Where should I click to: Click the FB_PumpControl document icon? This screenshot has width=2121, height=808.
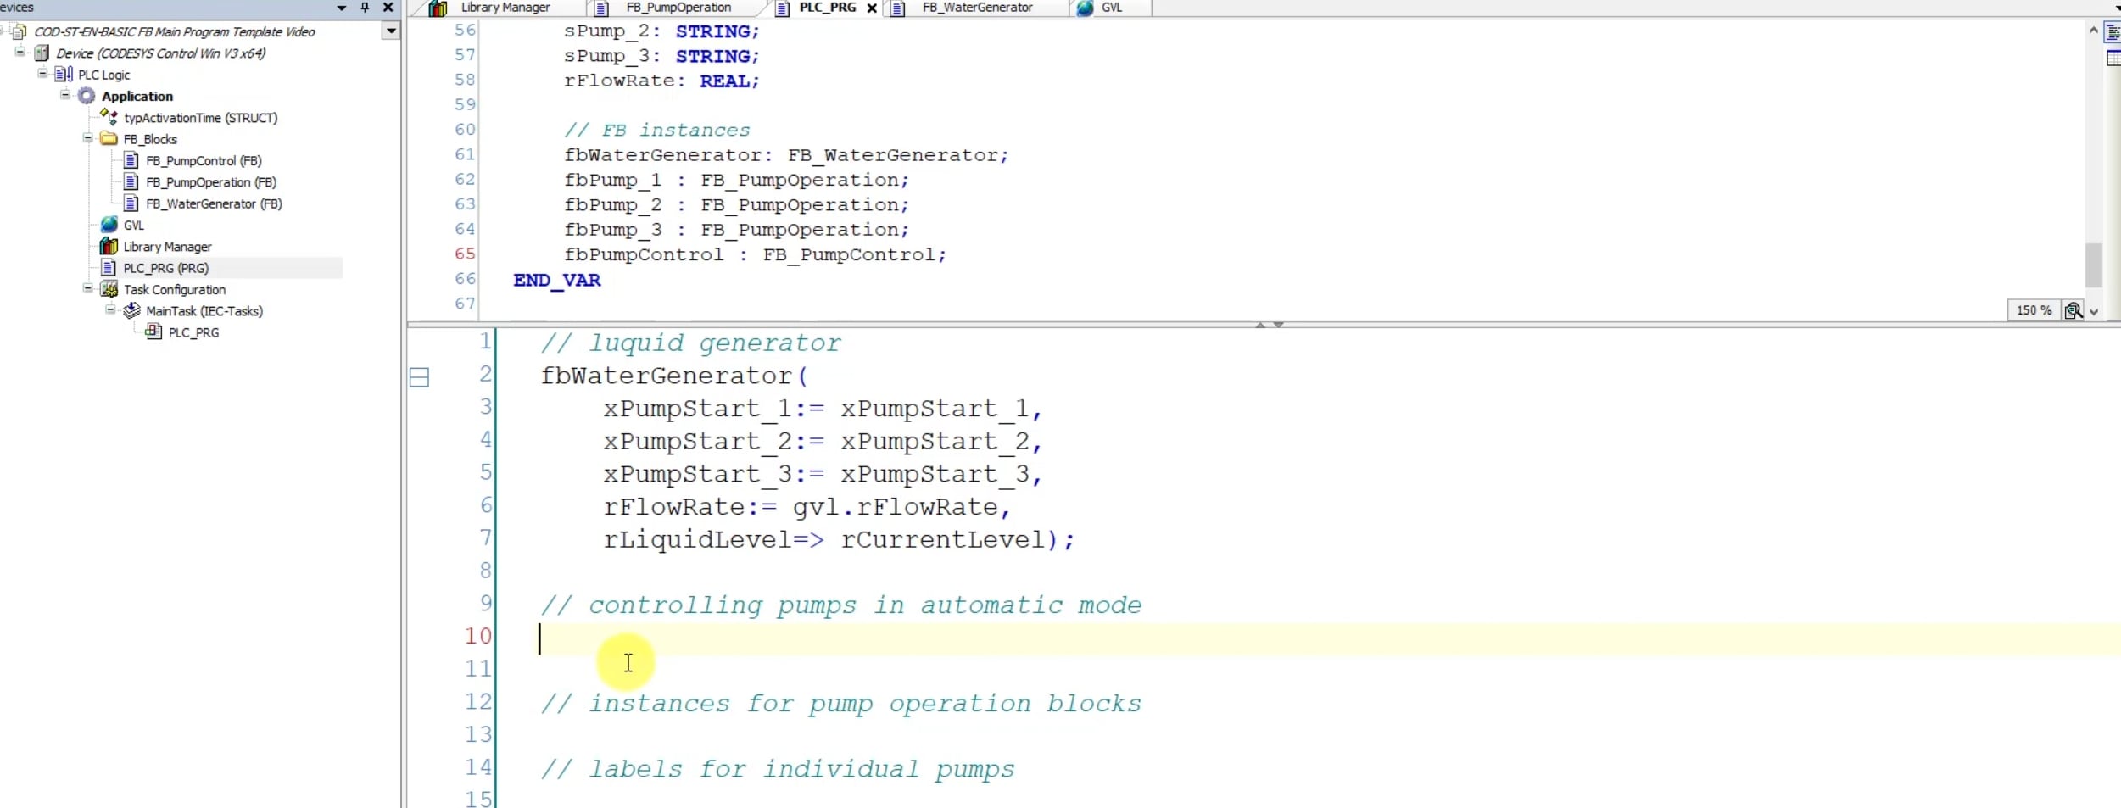(131, 160)
